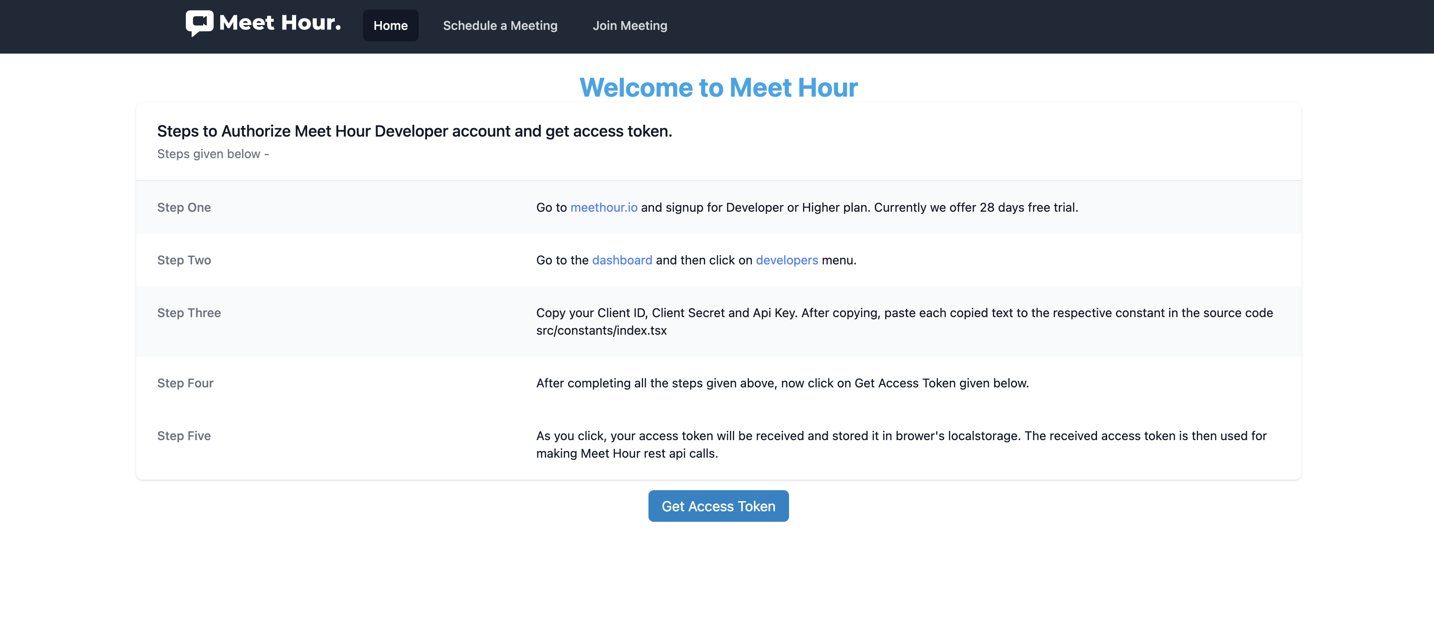Click the Step Four label
Screen dimensions: 1434x636
185,383
